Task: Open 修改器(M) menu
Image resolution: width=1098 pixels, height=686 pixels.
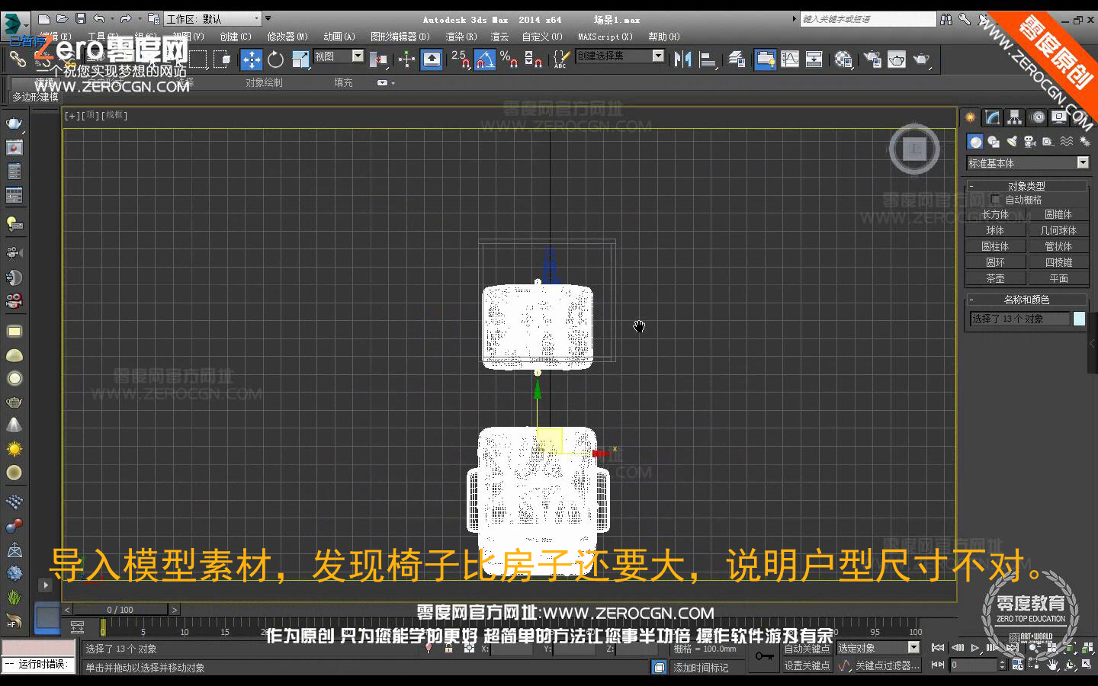Action: point(287,37)
